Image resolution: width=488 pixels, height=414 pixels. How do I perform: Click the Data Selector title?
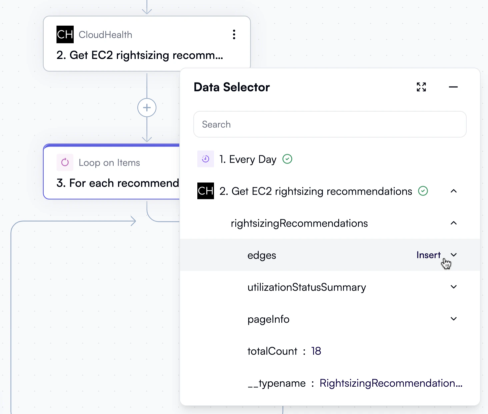pos(232,87)
